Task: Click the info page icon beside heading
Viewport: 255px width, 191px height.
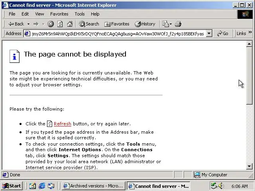Action: pos(14,56)
